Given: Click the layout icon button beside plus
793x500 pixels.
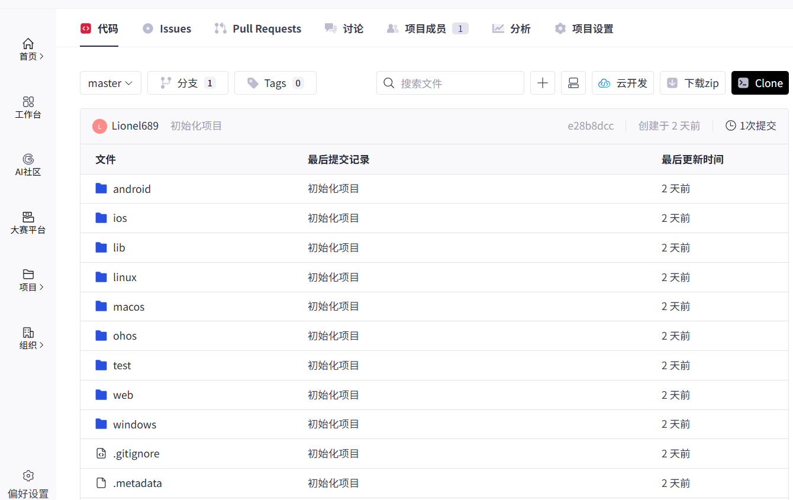Looking at the screenshot, I should coord(573,83).
